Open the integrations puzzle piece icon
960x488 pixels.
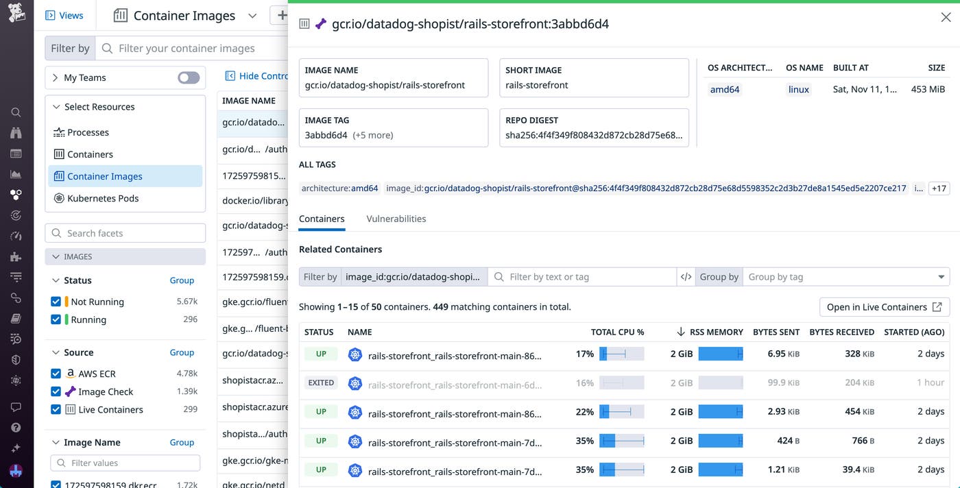pos(16,256)
